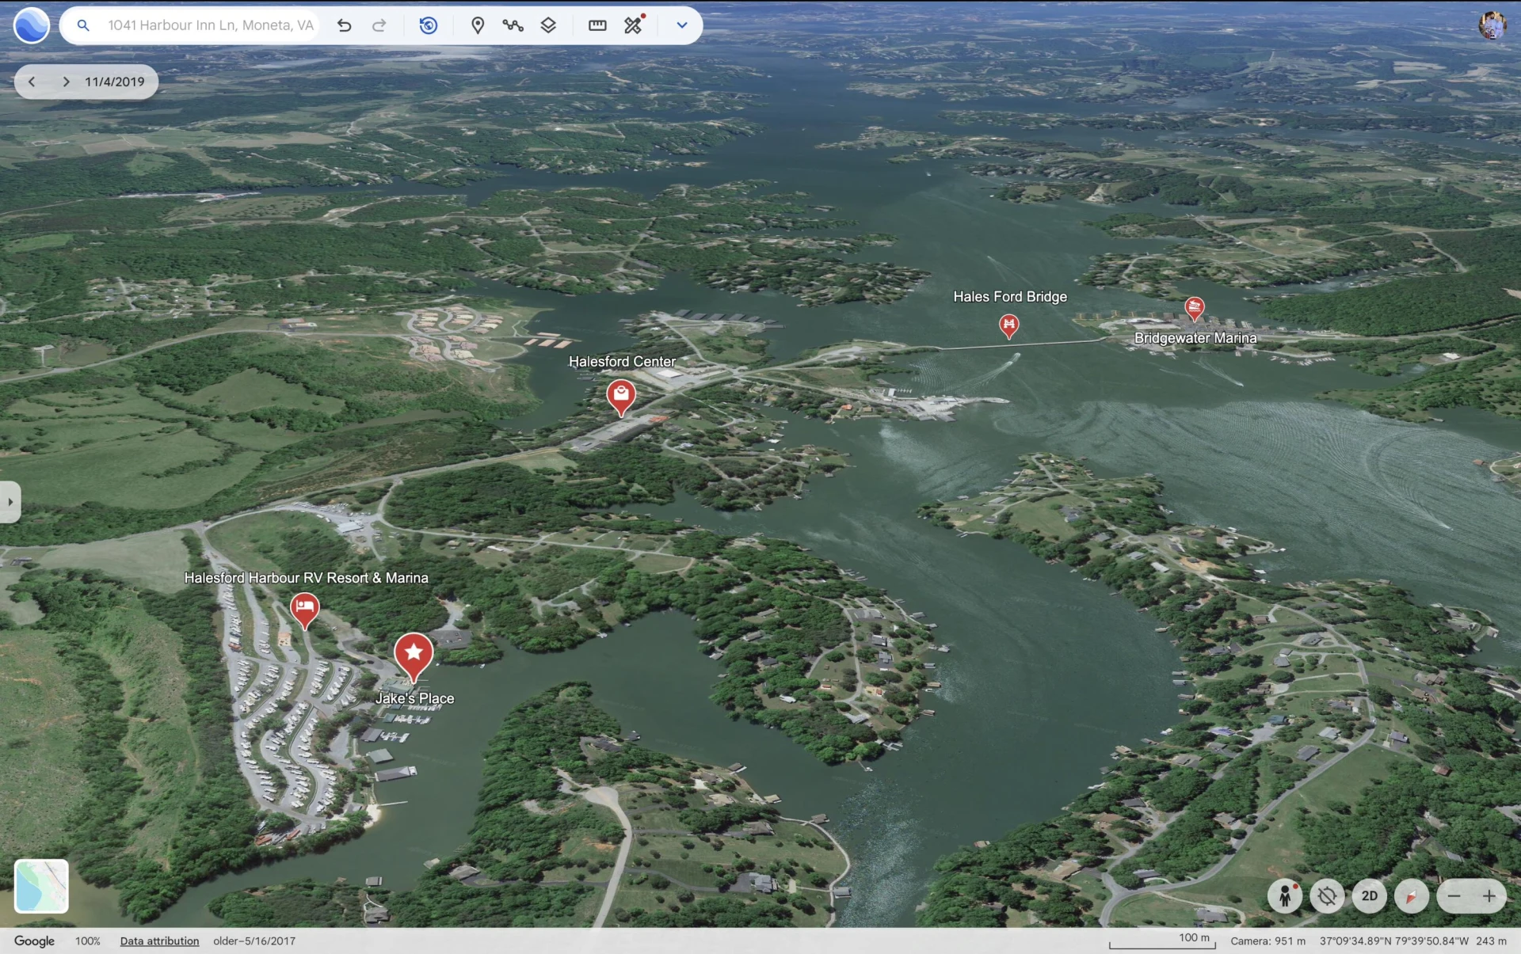Go to previous imagery date

(32, 82)
